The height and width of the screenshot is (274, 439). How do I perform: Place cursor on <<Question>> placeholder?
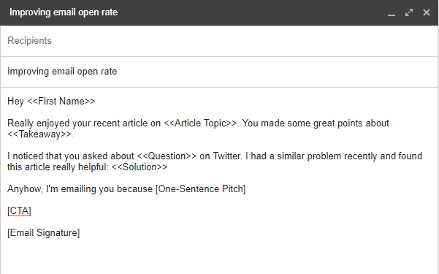coord(167,156)
